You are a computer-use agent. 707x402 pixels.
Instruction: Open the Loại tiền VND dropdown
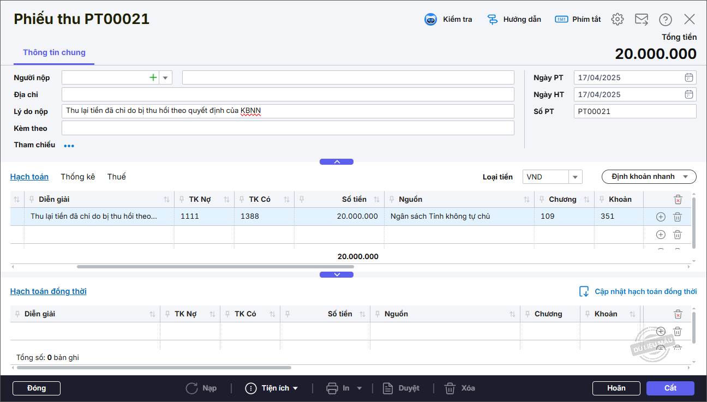pyautogui.click(x=575, y=177)
